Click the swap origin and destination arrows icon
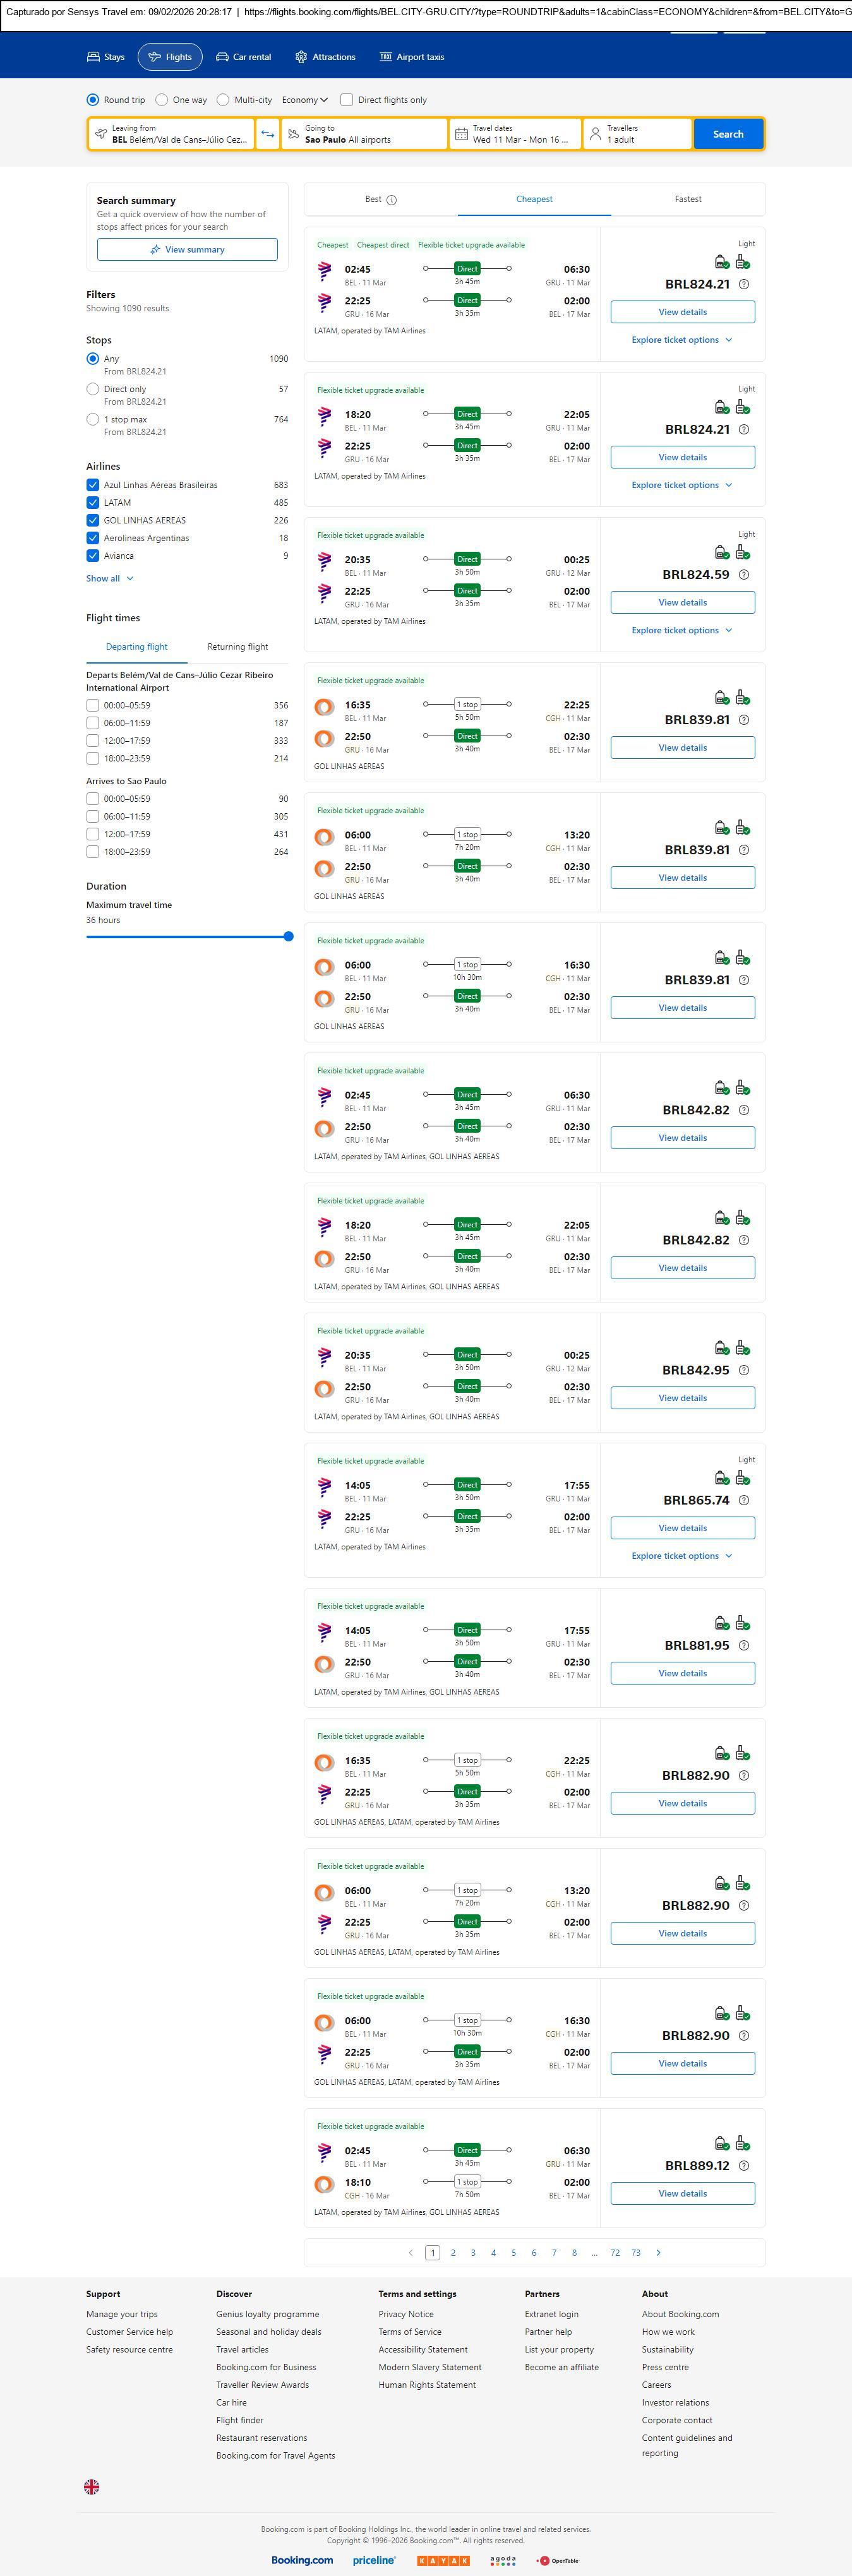The height and width of the screenshot is (2576, 852). [267, 134]
